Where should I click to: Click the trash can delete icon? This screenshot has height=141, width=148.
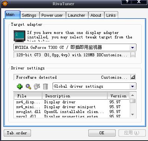point(45,87)
